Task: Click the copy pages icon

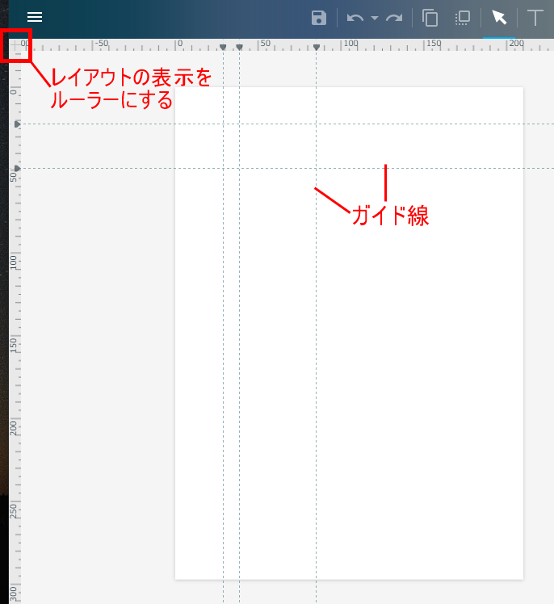Action: [x=430, y=18]
